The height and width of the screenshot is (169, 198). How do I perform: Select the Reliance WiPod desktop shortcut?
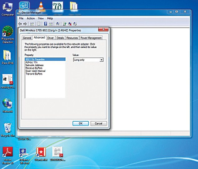pyautogui.click(x=24, y=152)
